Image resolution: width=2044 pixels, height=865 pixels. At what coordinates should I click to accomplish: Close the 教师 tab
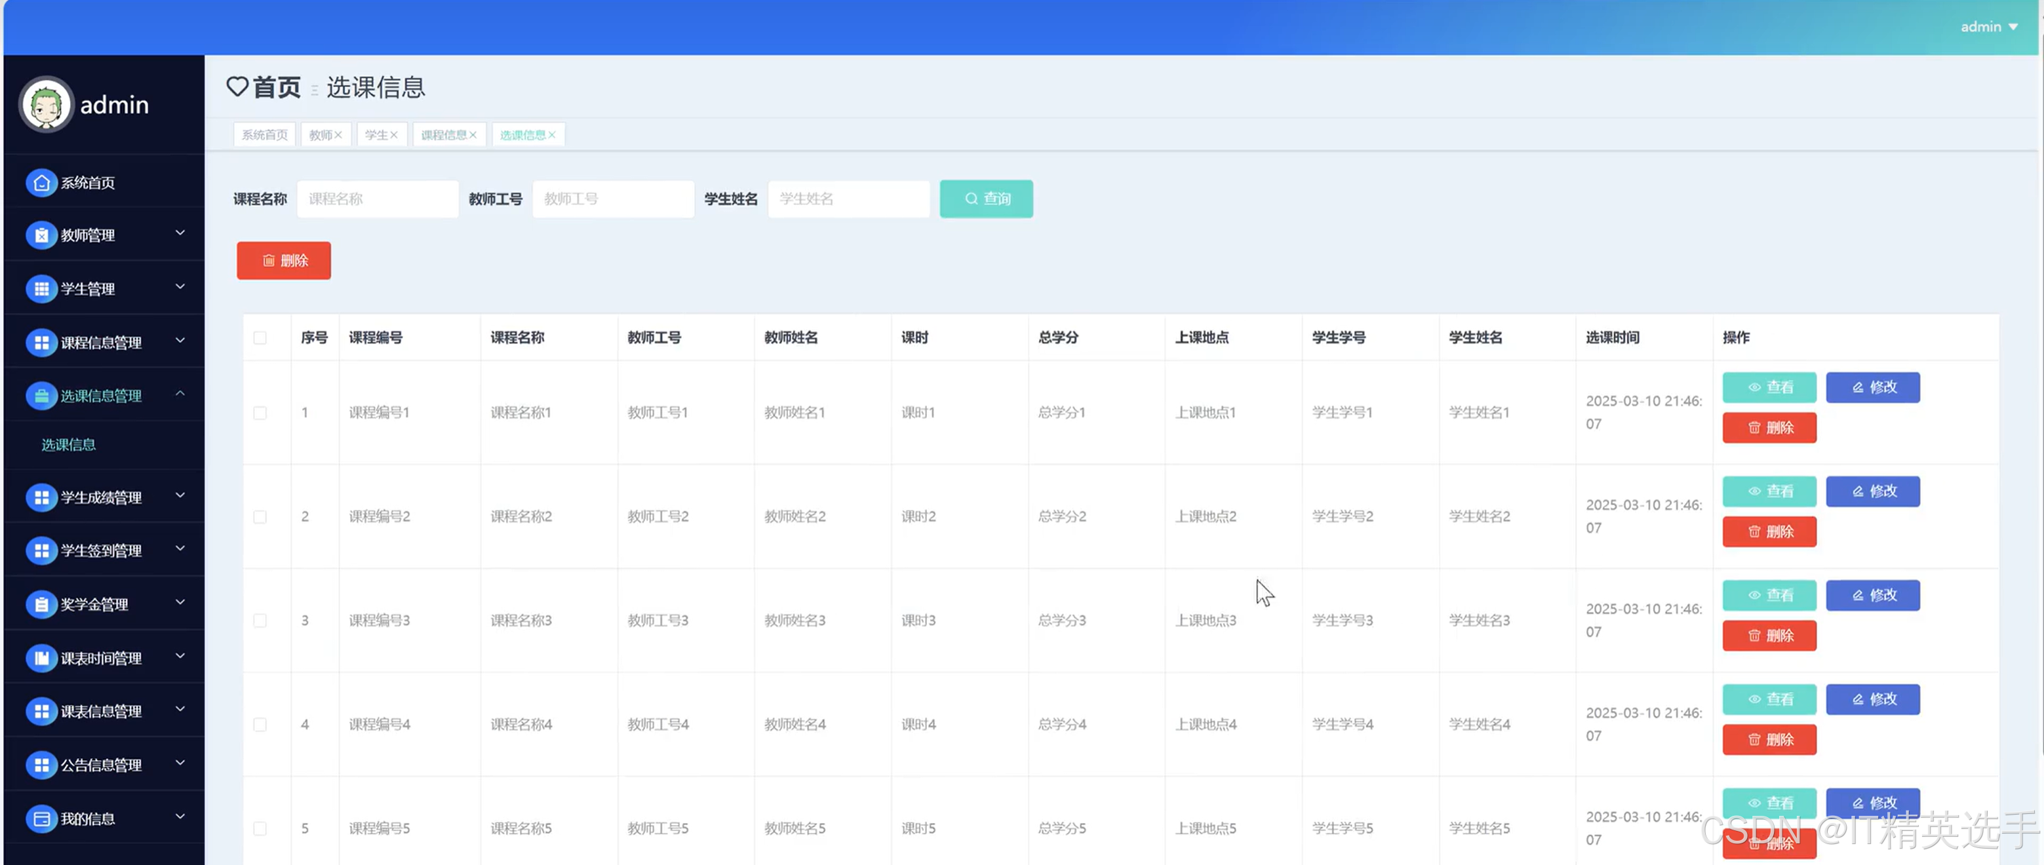coord(338,135)
